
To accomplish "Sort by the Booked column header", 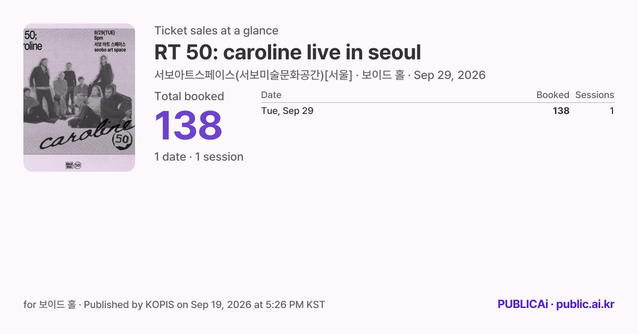I will (553, 95).
